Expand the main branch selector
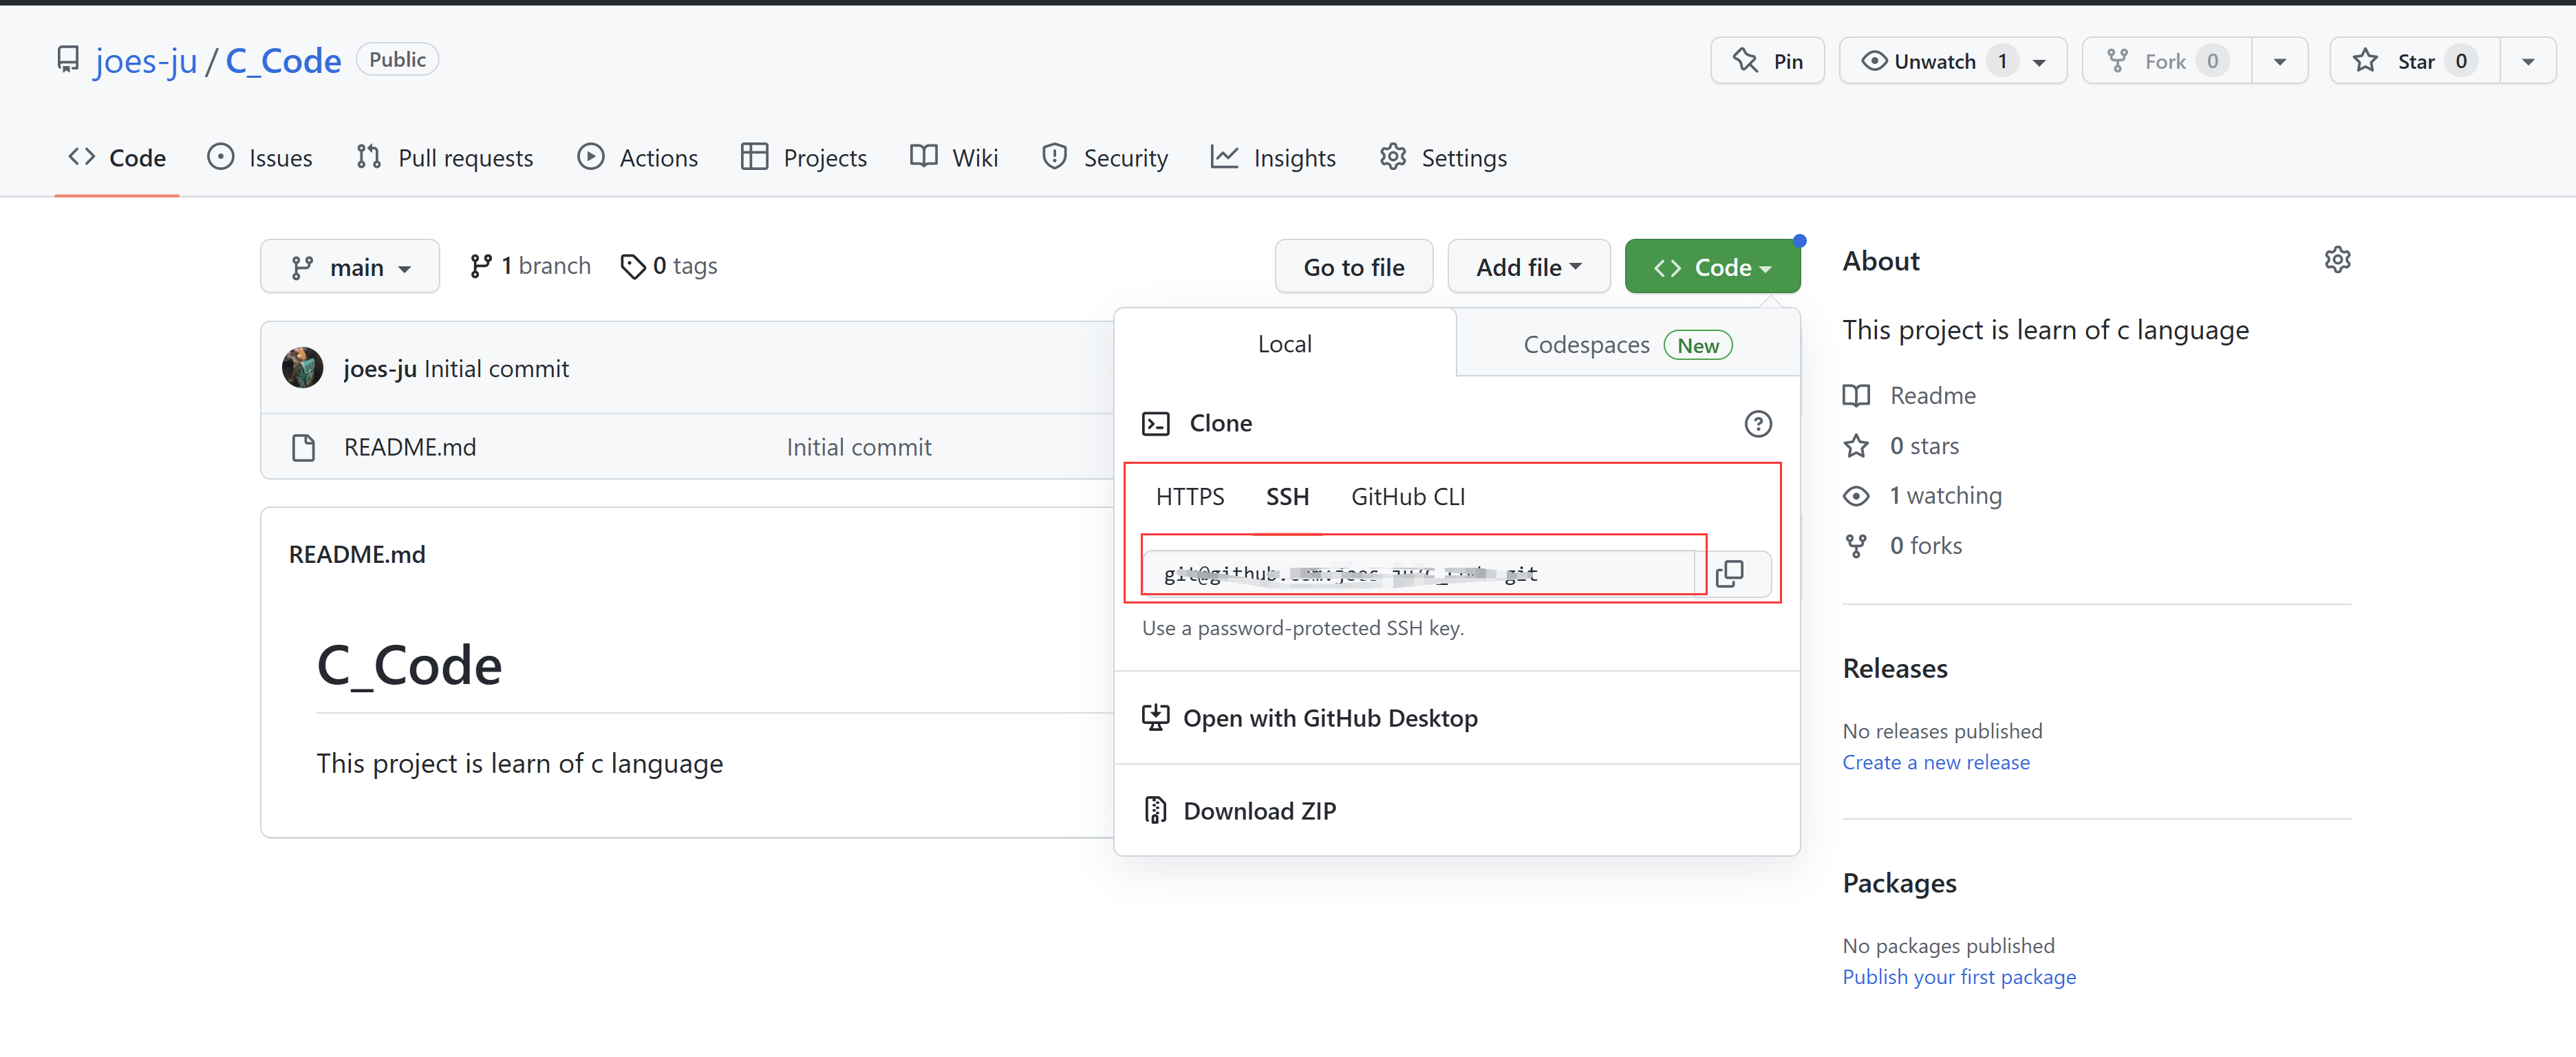Viewport: 2576px width, 1057px height. [350, 267]
